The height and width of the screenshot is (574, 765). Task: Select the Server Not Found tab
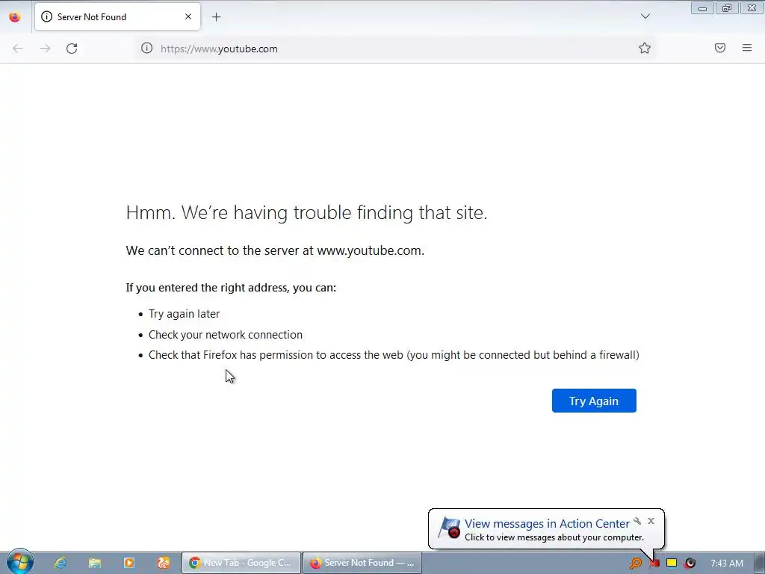(x=117, y=16)
